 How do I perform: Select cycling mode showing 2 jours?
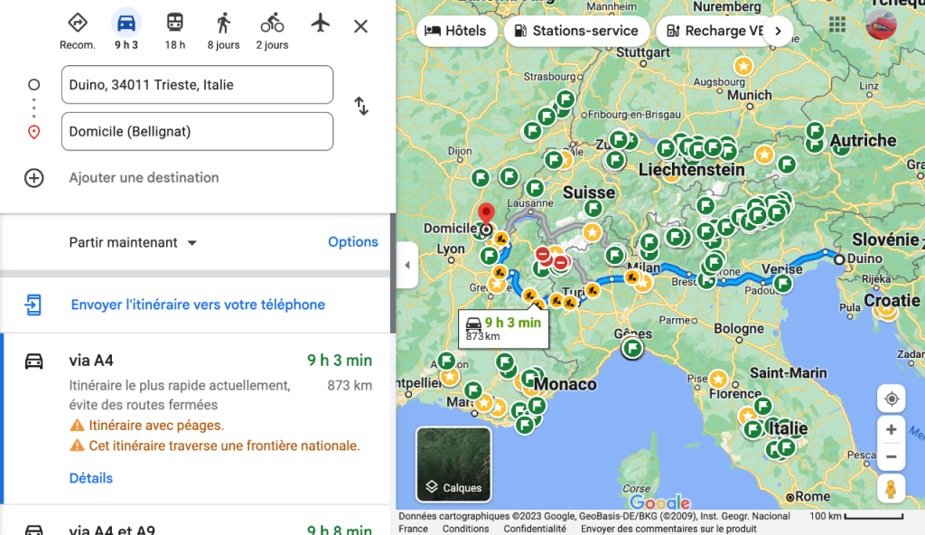(x=272, y=23)
